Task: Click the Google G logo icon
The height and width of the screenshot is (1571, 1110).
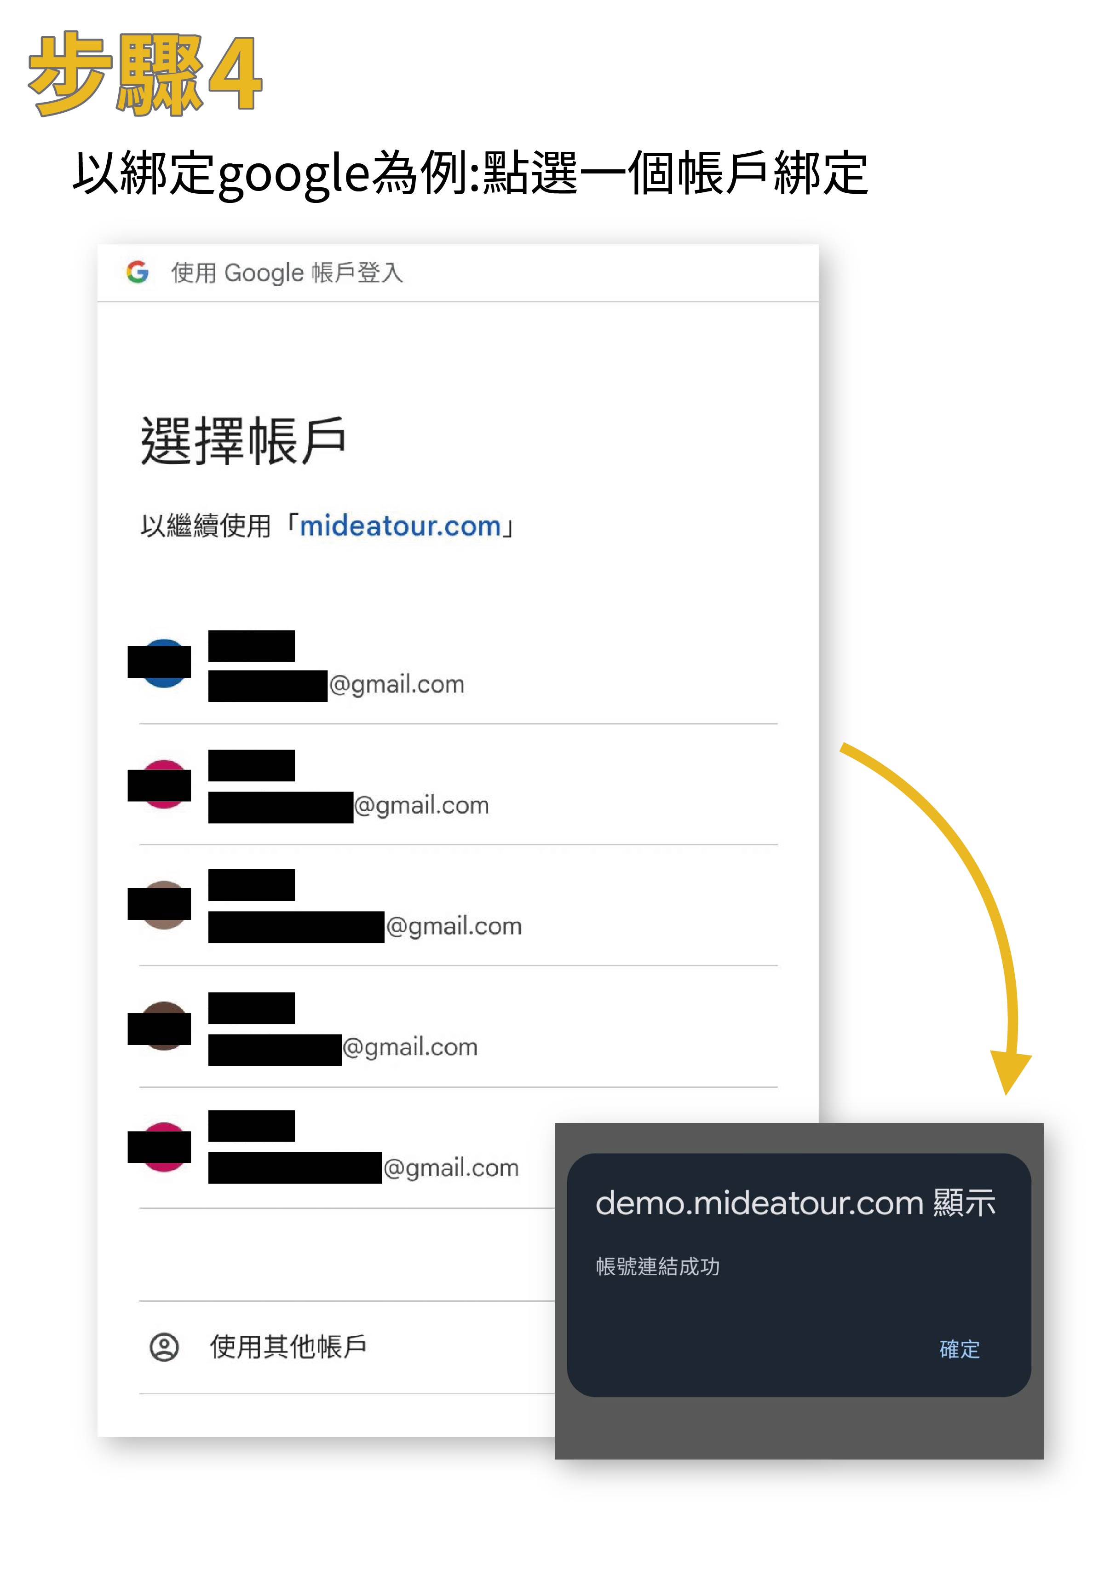Action: pyautogui.click(x=138, y=272)
